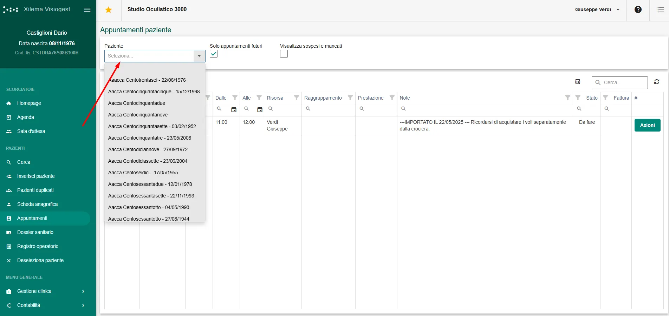Open the help question mark icon
Screen dimensions: 669x316
[638, 9]
